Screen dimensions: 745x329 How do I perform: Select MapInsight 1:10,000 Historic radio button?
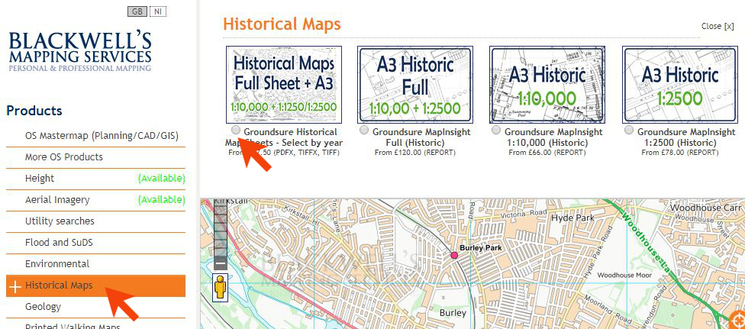tap(496, 131)
